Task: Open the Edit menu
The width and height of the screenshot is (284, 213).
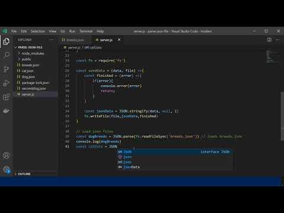Action: tap(24, 31)
